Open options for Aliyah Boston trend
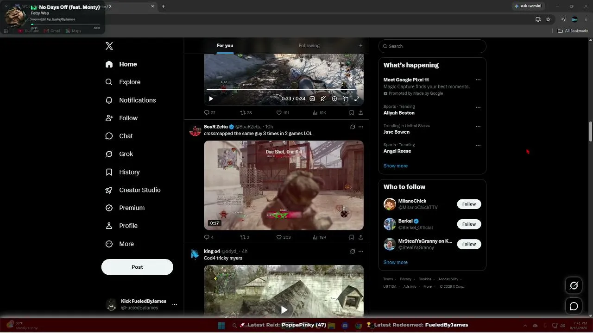This screenshot has height=333, width=593. (x=478, y=107)
